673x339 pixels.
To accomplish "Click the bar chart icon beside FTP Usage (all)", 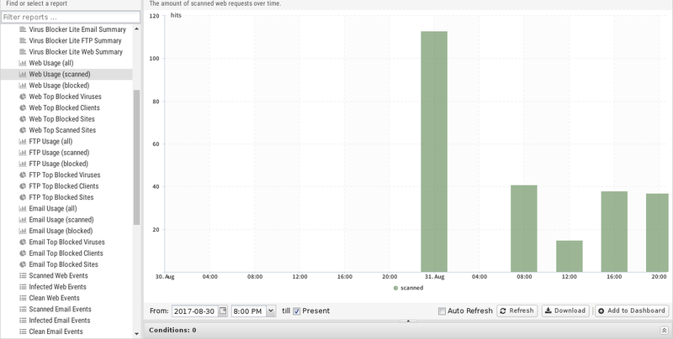I will (x=23, y=141).
